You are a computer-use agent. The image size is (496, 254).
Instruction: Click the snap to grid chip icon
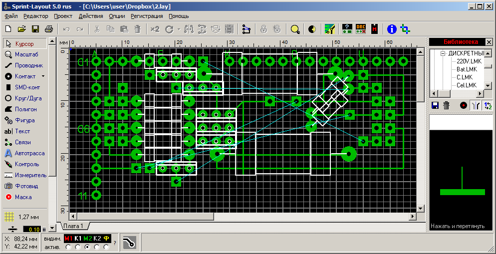(229, 29)
